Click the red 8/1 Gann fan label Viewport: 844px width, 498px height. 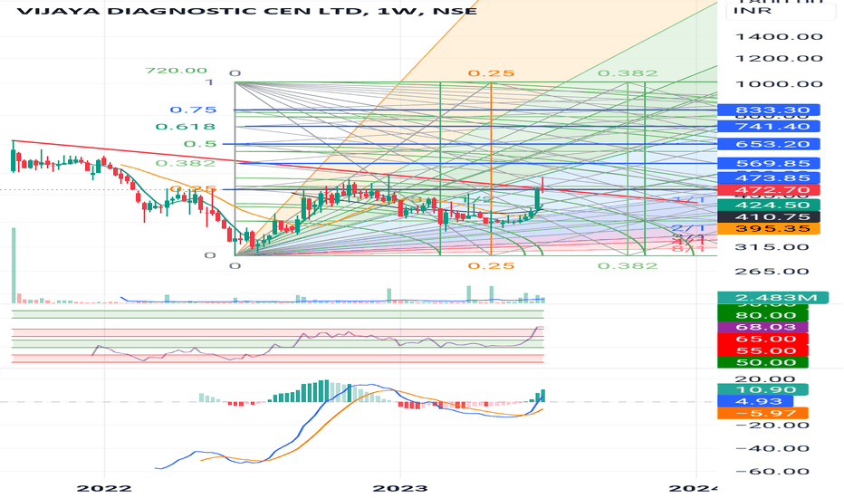pos(688,249)
